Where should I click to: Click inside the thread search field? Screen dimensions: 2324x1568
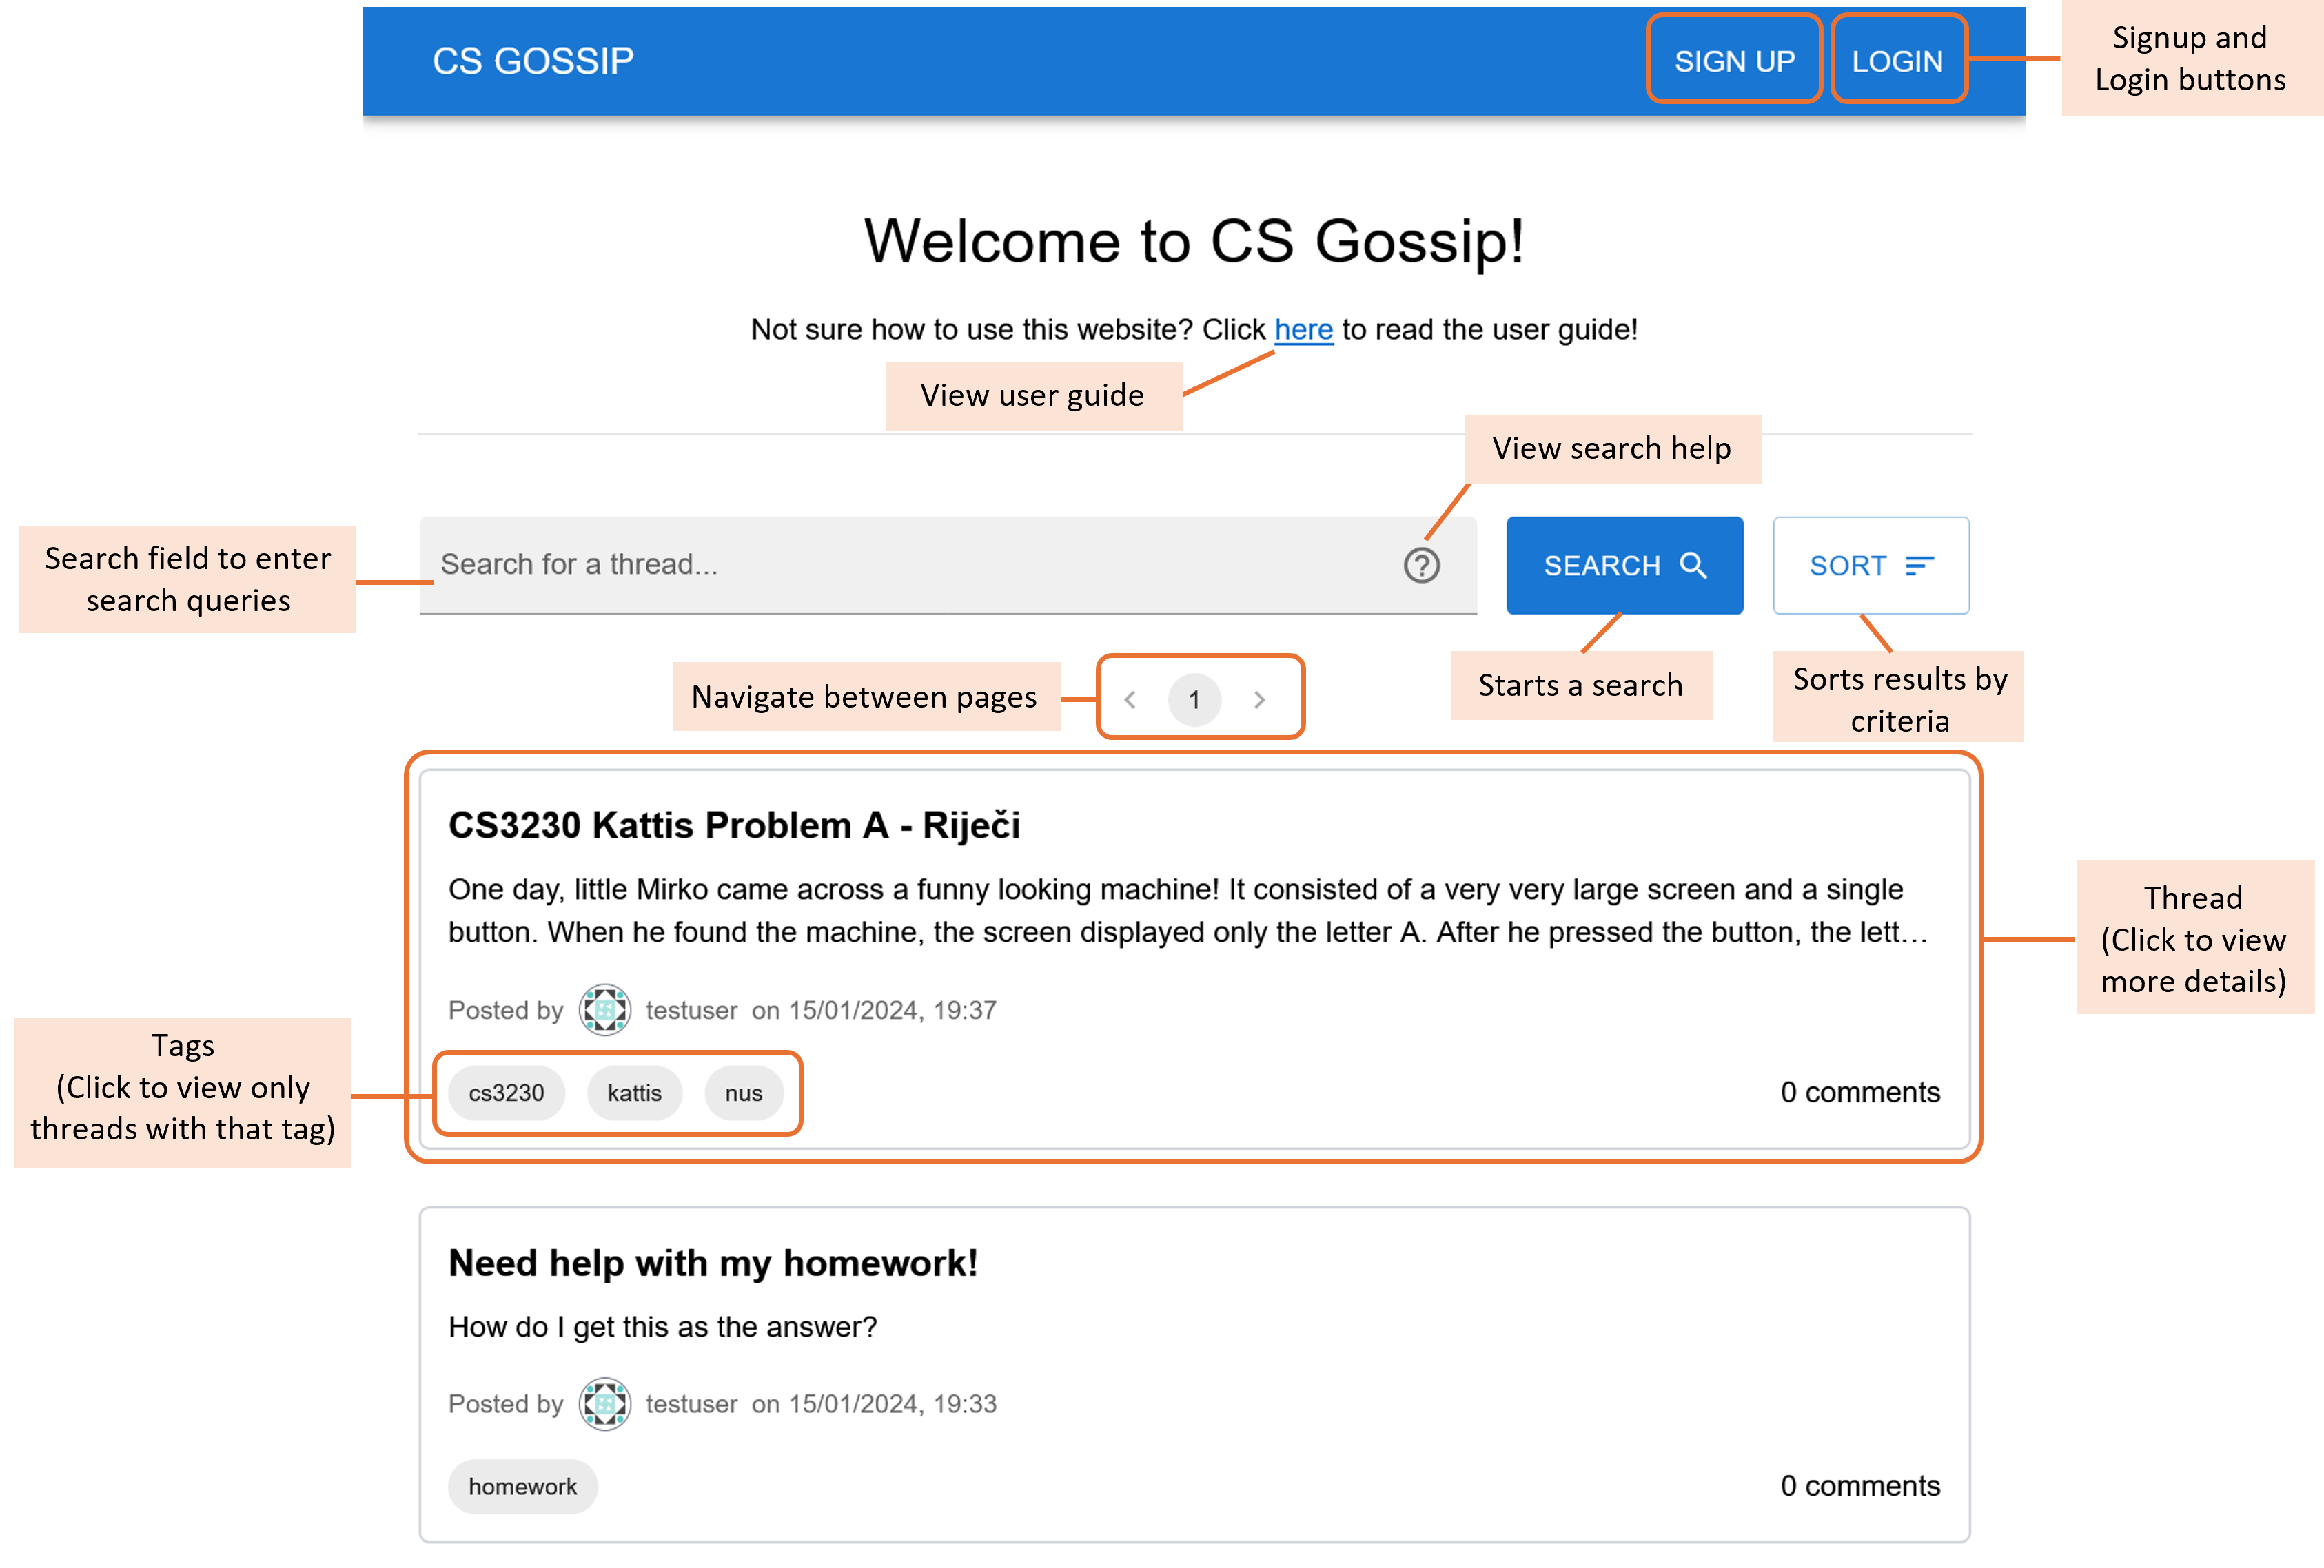point(900,565)
